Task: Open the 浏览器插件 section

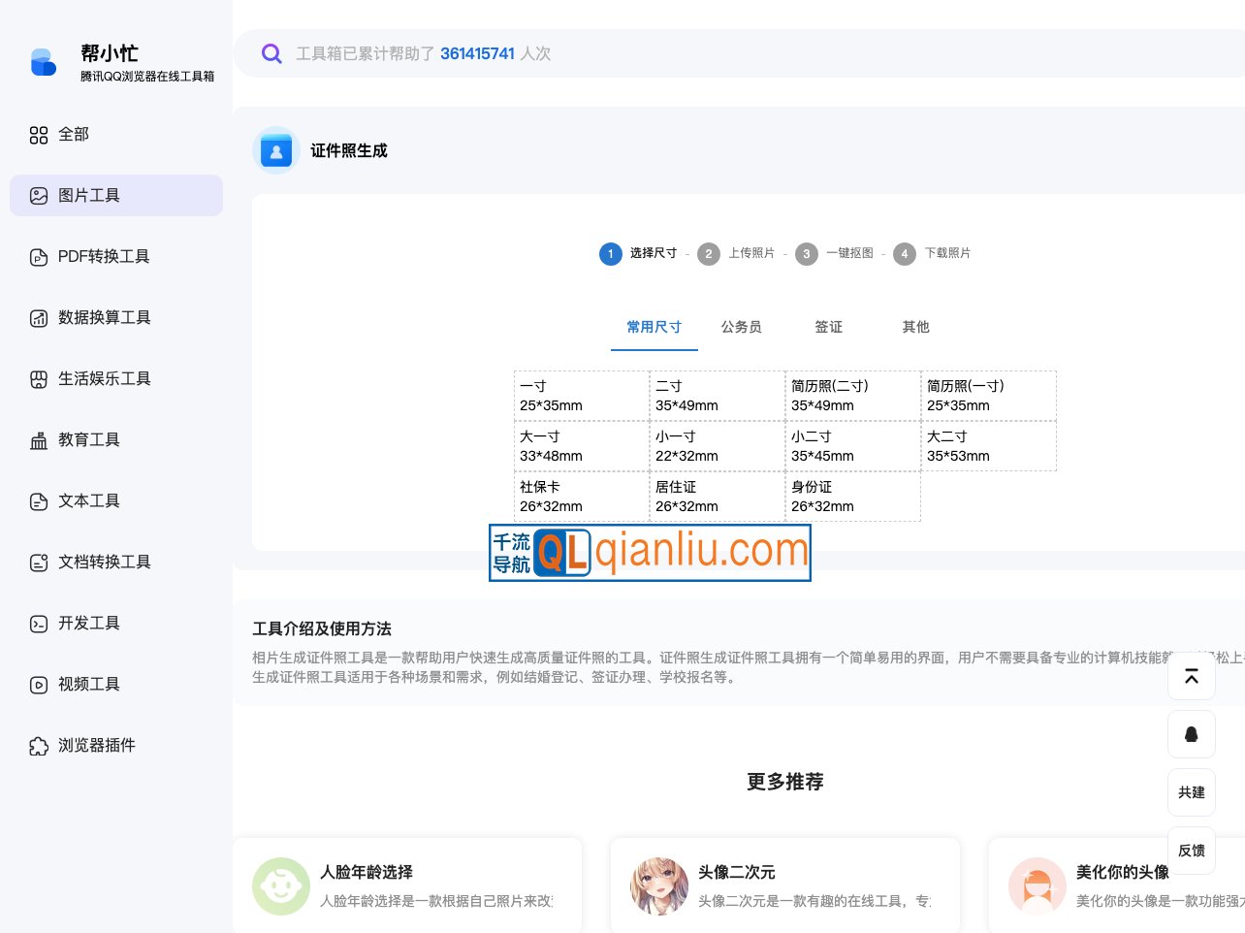Action: point(97,745)
